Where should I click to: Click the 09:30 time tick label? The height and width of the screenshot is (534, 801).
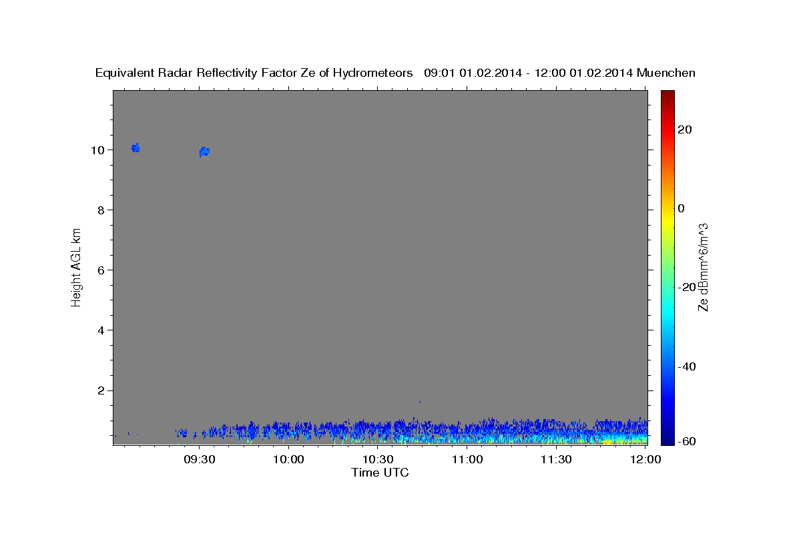coord(199,459)
